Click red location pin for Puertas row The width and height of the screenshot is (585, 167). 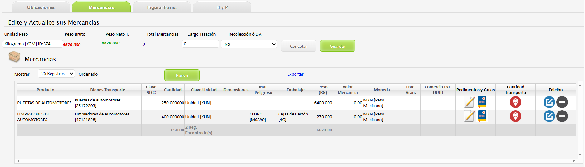tap(515, 102)
